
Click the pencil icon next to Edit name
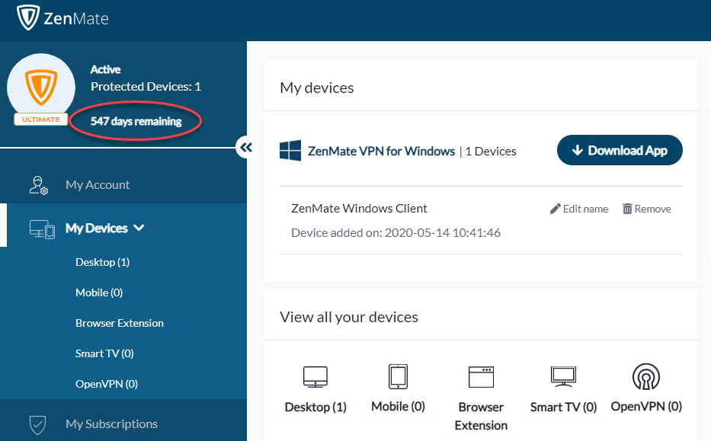[x=555, y=209]
